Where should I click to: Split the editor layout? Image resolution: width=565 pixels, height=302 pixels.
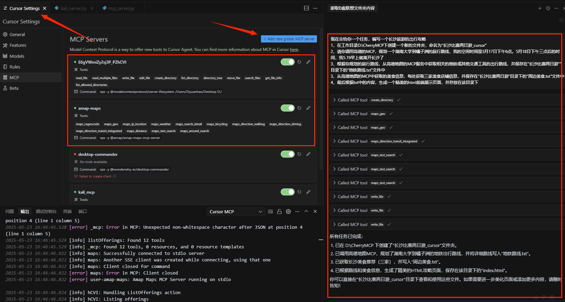pyautogui.click(x=306, y=8)
